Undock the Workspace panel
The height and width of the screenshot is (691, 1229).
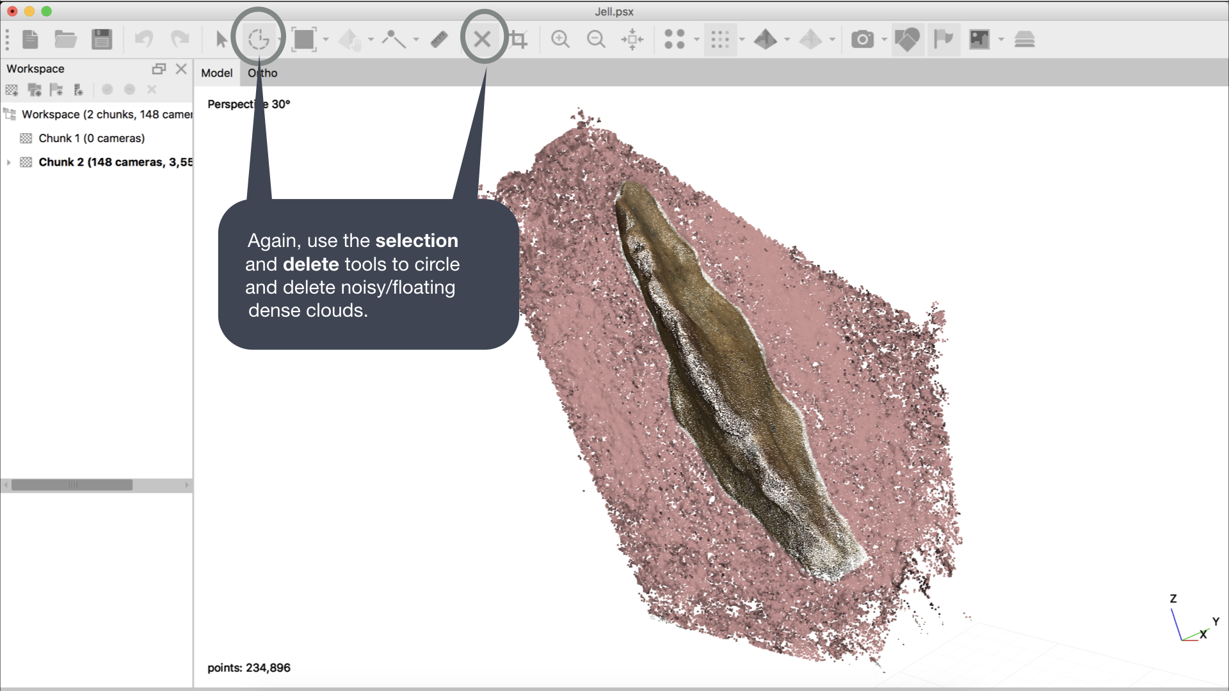pyautogui.click(x=159, y=68)
